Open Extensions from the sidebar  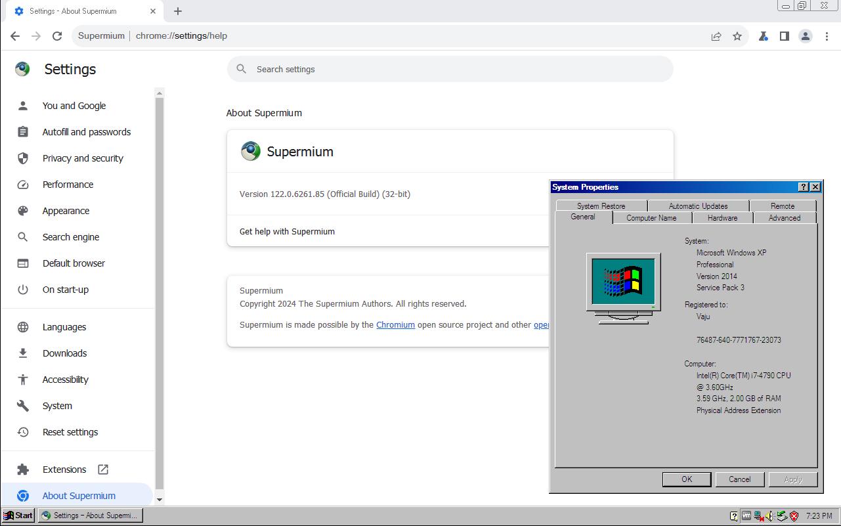(x=77, y=470)
